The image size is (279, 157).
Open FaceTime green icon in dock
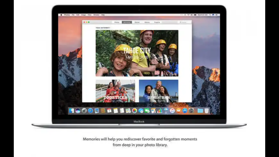(147, 111)
